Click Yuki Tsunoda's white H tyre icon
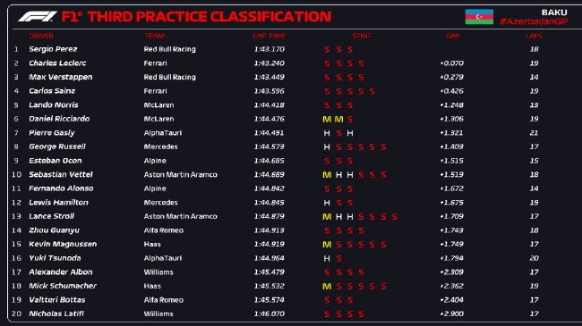The height and width of the screenshot is (326, 582). (327, 259)
